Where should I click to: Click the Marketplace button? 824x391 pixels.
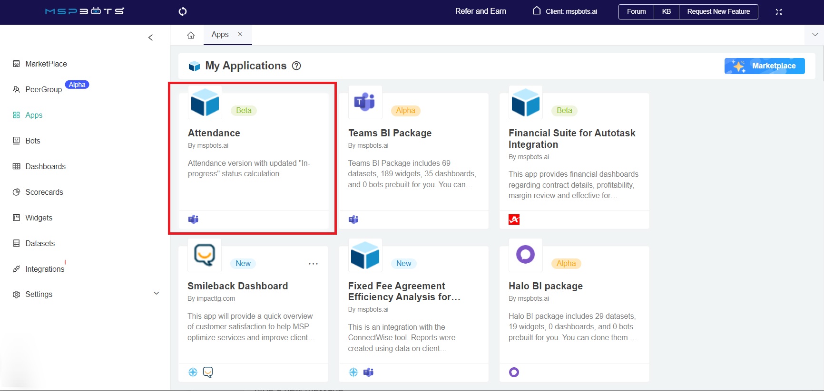[x=764, y=66]
